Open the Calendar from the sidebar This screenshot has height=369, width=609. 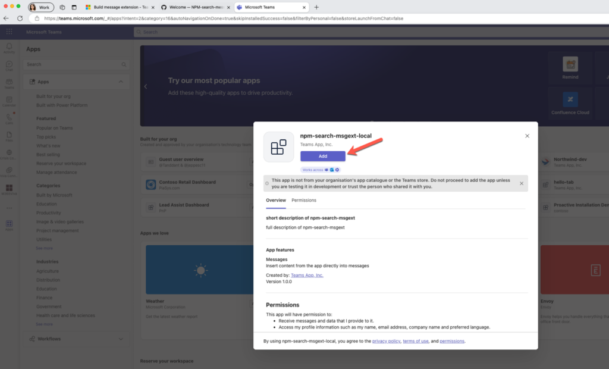pyautogui.click(x=9, y=100)
